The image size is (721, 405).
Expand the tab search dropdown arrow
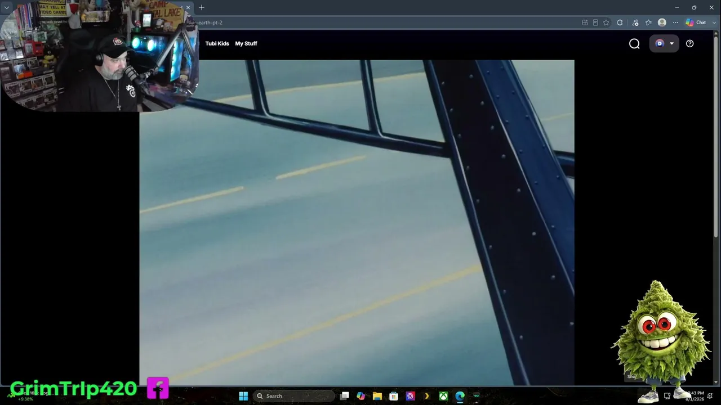(x=7, y=7)
